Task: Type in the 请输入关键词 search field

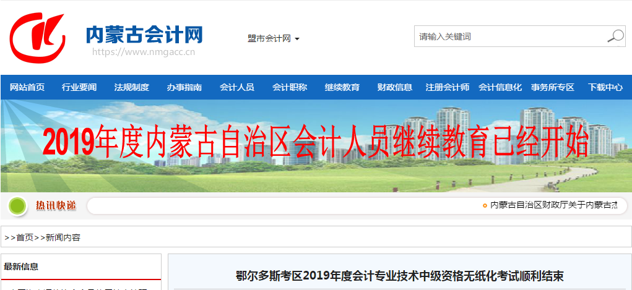Action: [x=509, y=36]
